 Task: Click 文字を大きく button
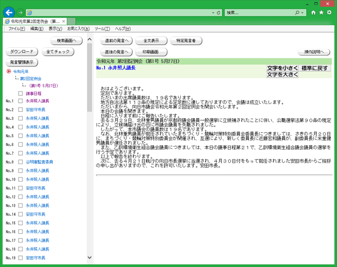point(283,75)
